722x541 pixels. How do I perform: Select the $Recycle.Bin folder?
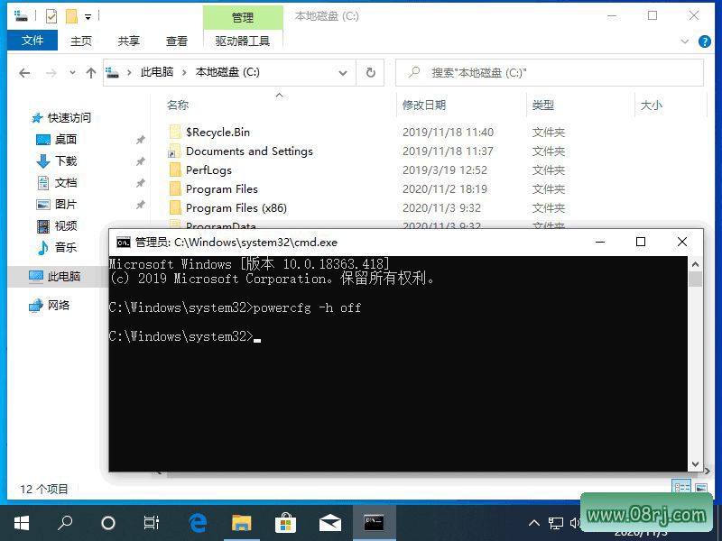tap(218, 132)
